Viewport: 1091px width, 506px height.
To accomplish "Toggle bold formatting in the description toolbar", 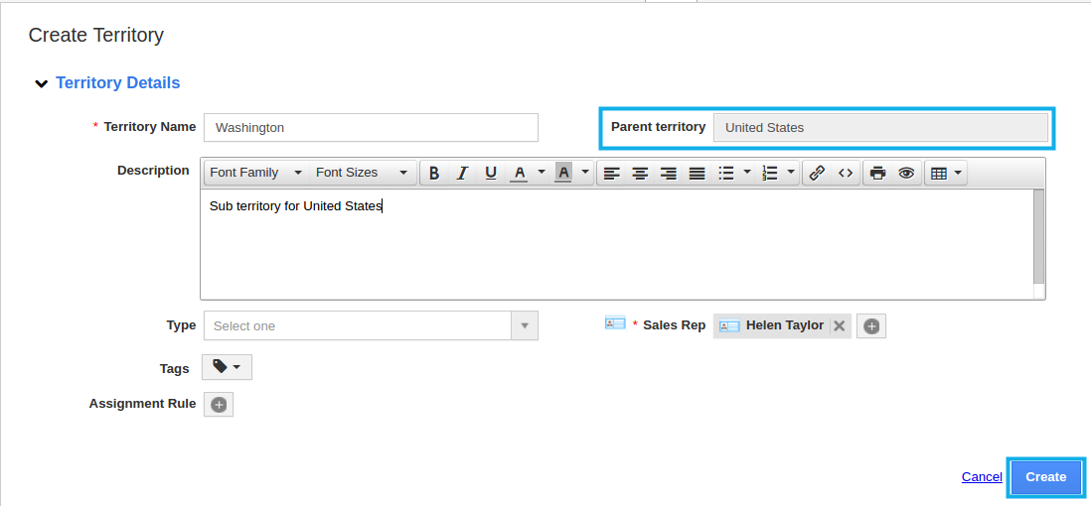I will [434, 173].
